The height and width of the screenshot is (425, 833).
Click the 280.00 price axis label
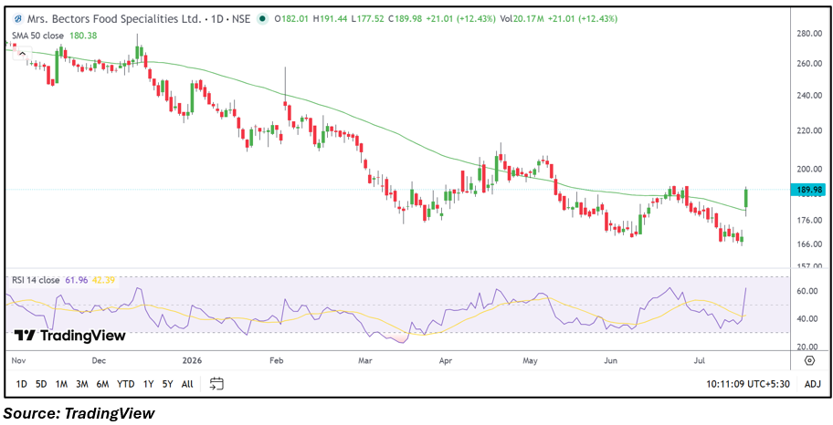(811, 34)
